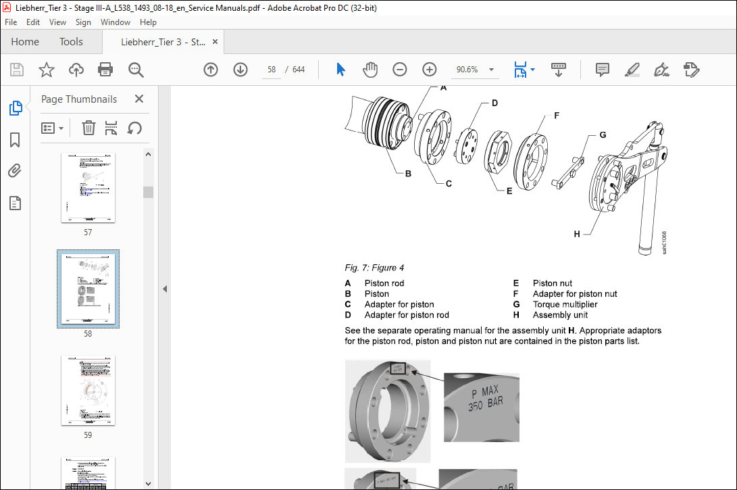The height and width of the screenshot is (490, 737).
Task: Add a sticky note comment
Action: [x=602, y=70]
